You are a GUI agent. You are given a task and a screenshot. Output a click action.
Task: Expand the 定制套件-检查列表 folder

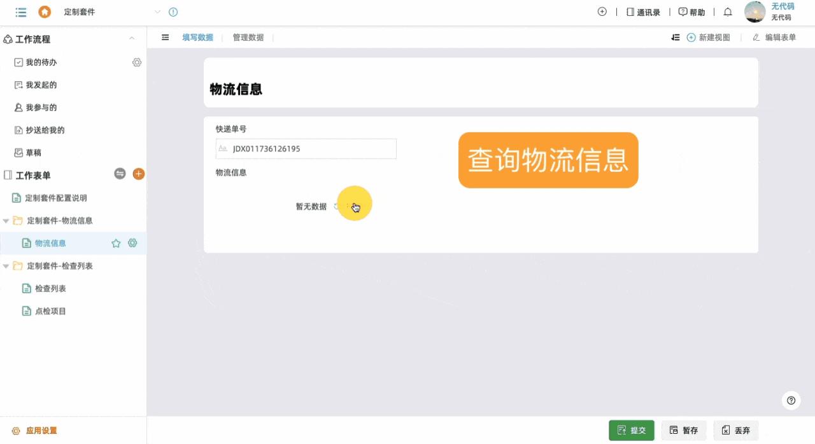point(6,265)
